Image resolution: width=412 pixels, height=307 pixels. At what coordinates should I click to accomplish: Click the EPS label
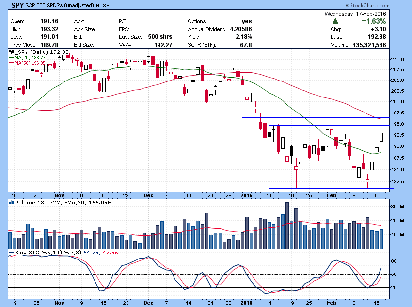tap(124, 29)
